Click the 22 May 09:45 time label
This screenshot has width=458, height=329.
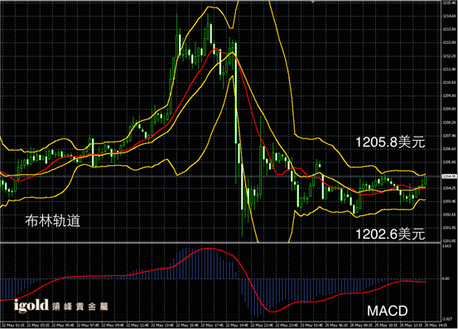113,325
